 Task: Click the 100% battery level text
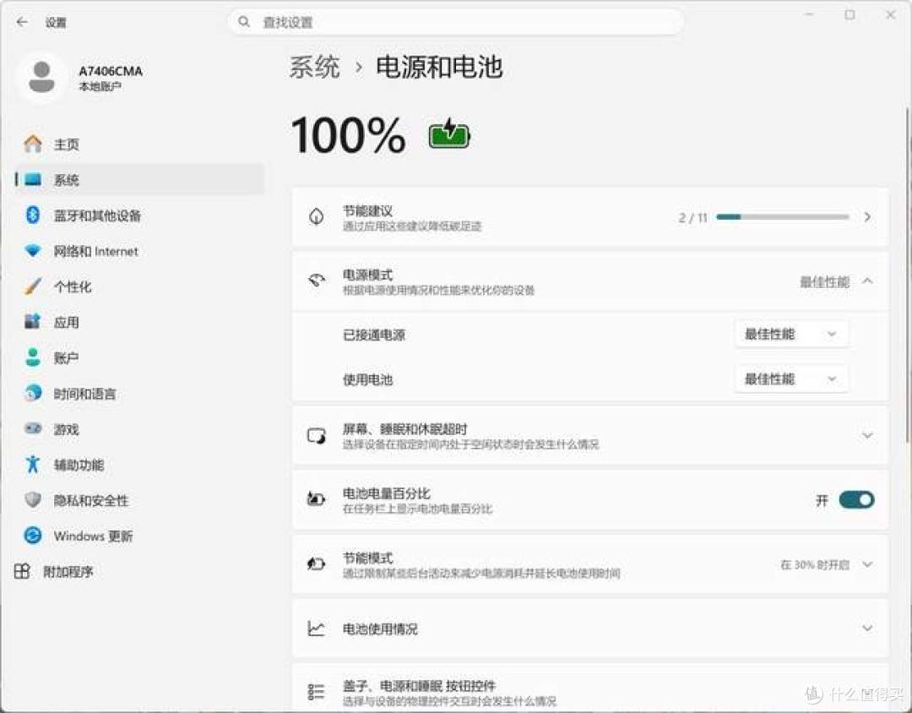point(348,134)
